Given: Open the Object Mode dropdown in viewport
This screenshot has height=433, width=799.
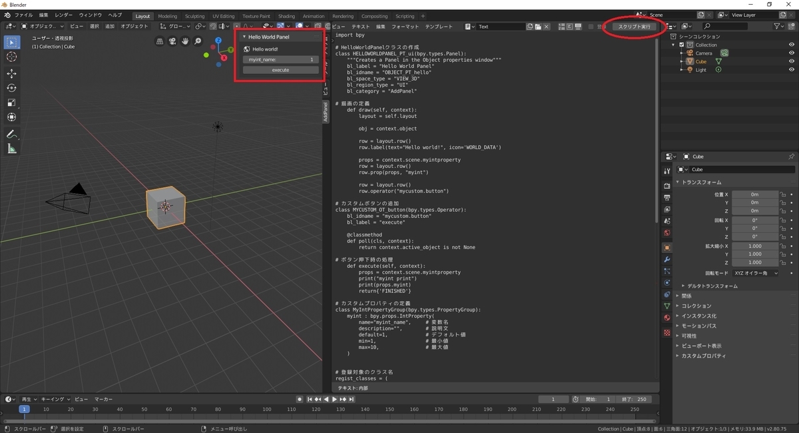Looking at the screenshot, I should (x=41, y=27).
